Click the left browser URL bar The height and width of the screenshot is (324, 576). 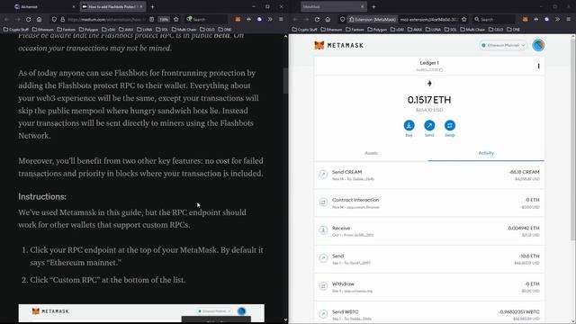point(106,19)
